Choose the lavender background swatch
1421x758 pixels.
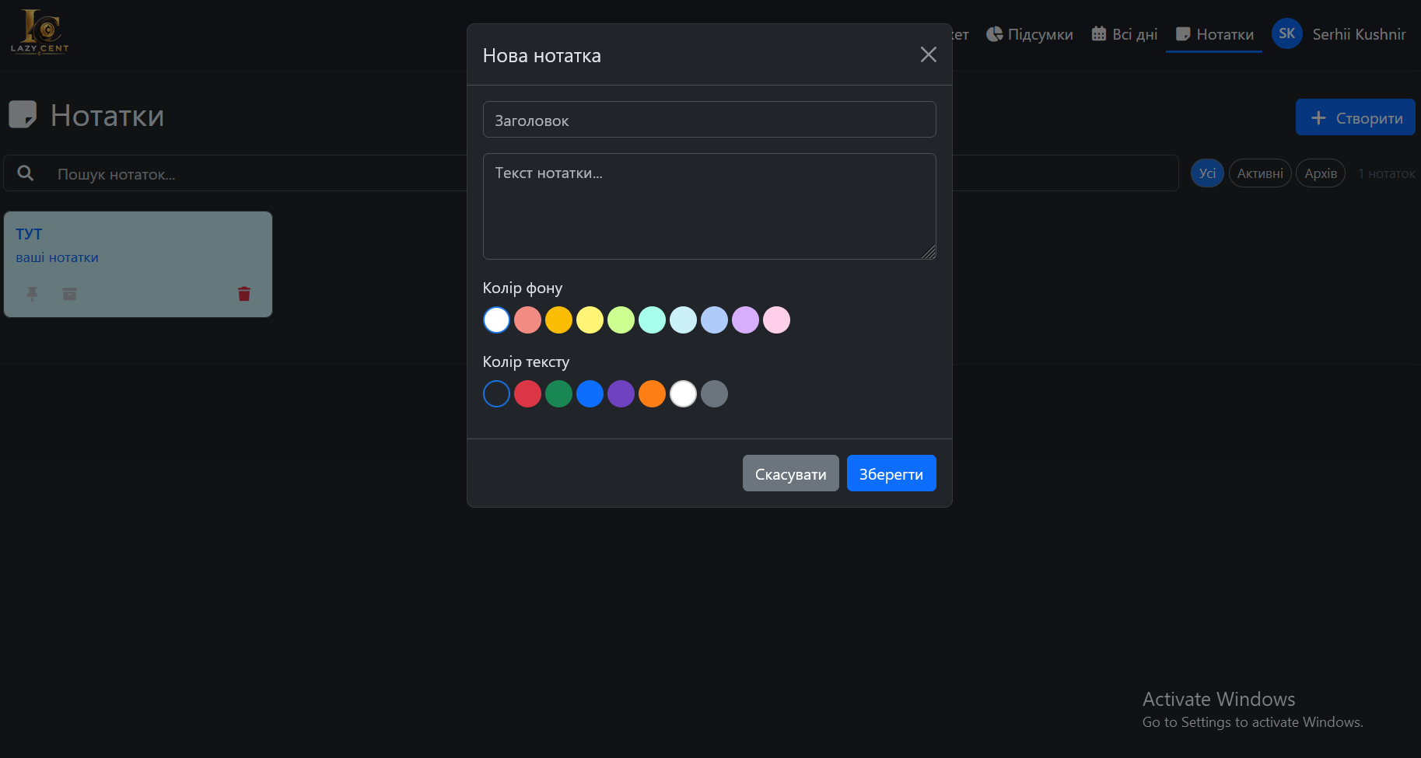745,320
